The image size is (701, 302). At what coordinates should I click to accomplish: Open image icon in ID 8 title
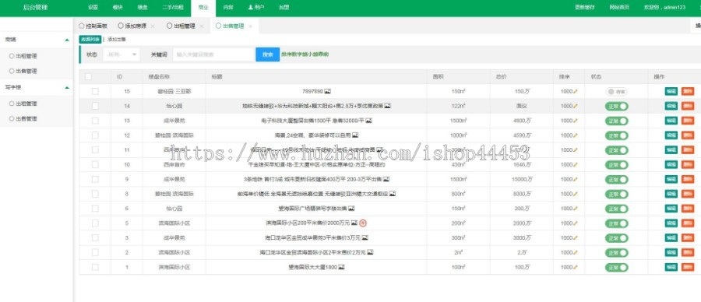pos(392,194)
